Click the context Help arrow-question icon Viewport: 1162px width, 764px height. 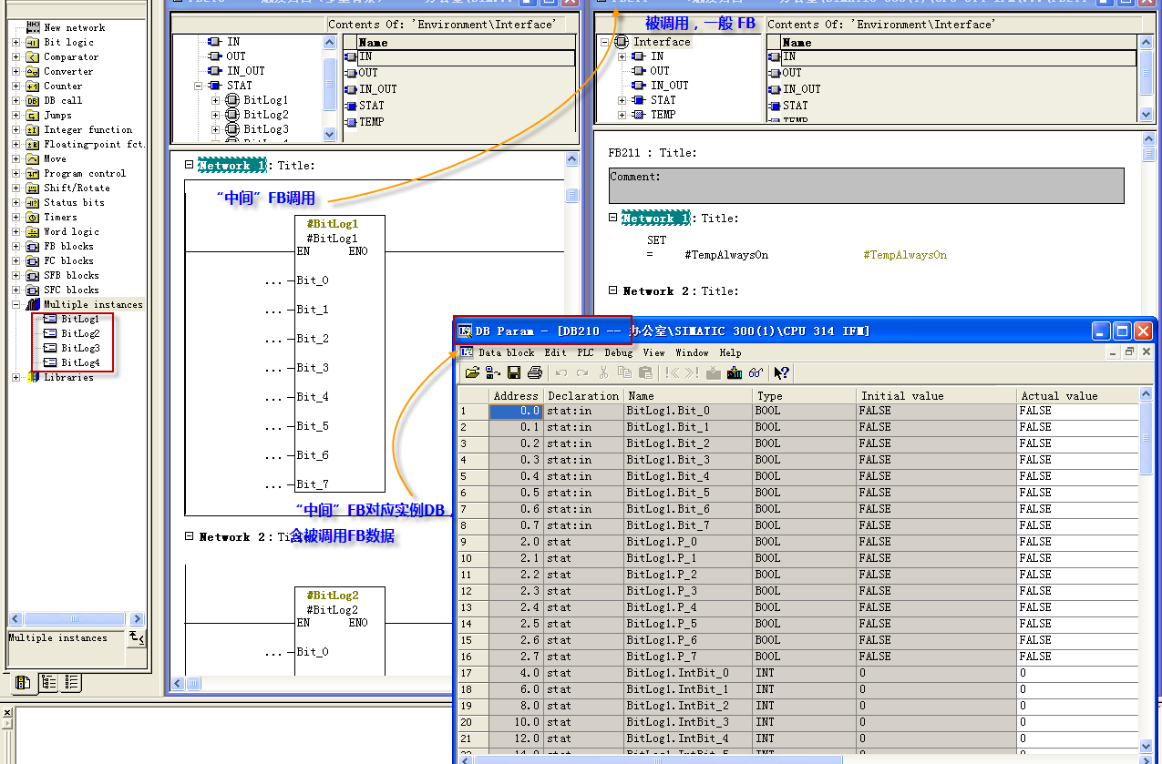[x=781, y=372]
